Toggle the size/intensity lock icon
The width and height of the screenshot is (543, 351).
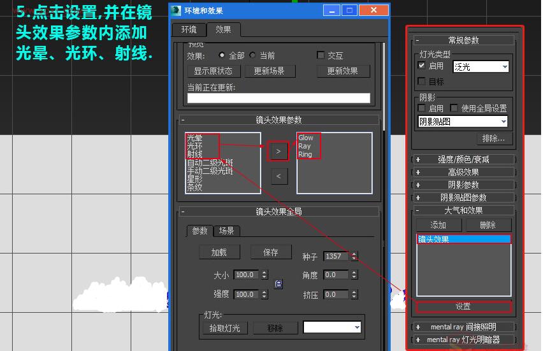pyautogui.click(x=279, y=284)
